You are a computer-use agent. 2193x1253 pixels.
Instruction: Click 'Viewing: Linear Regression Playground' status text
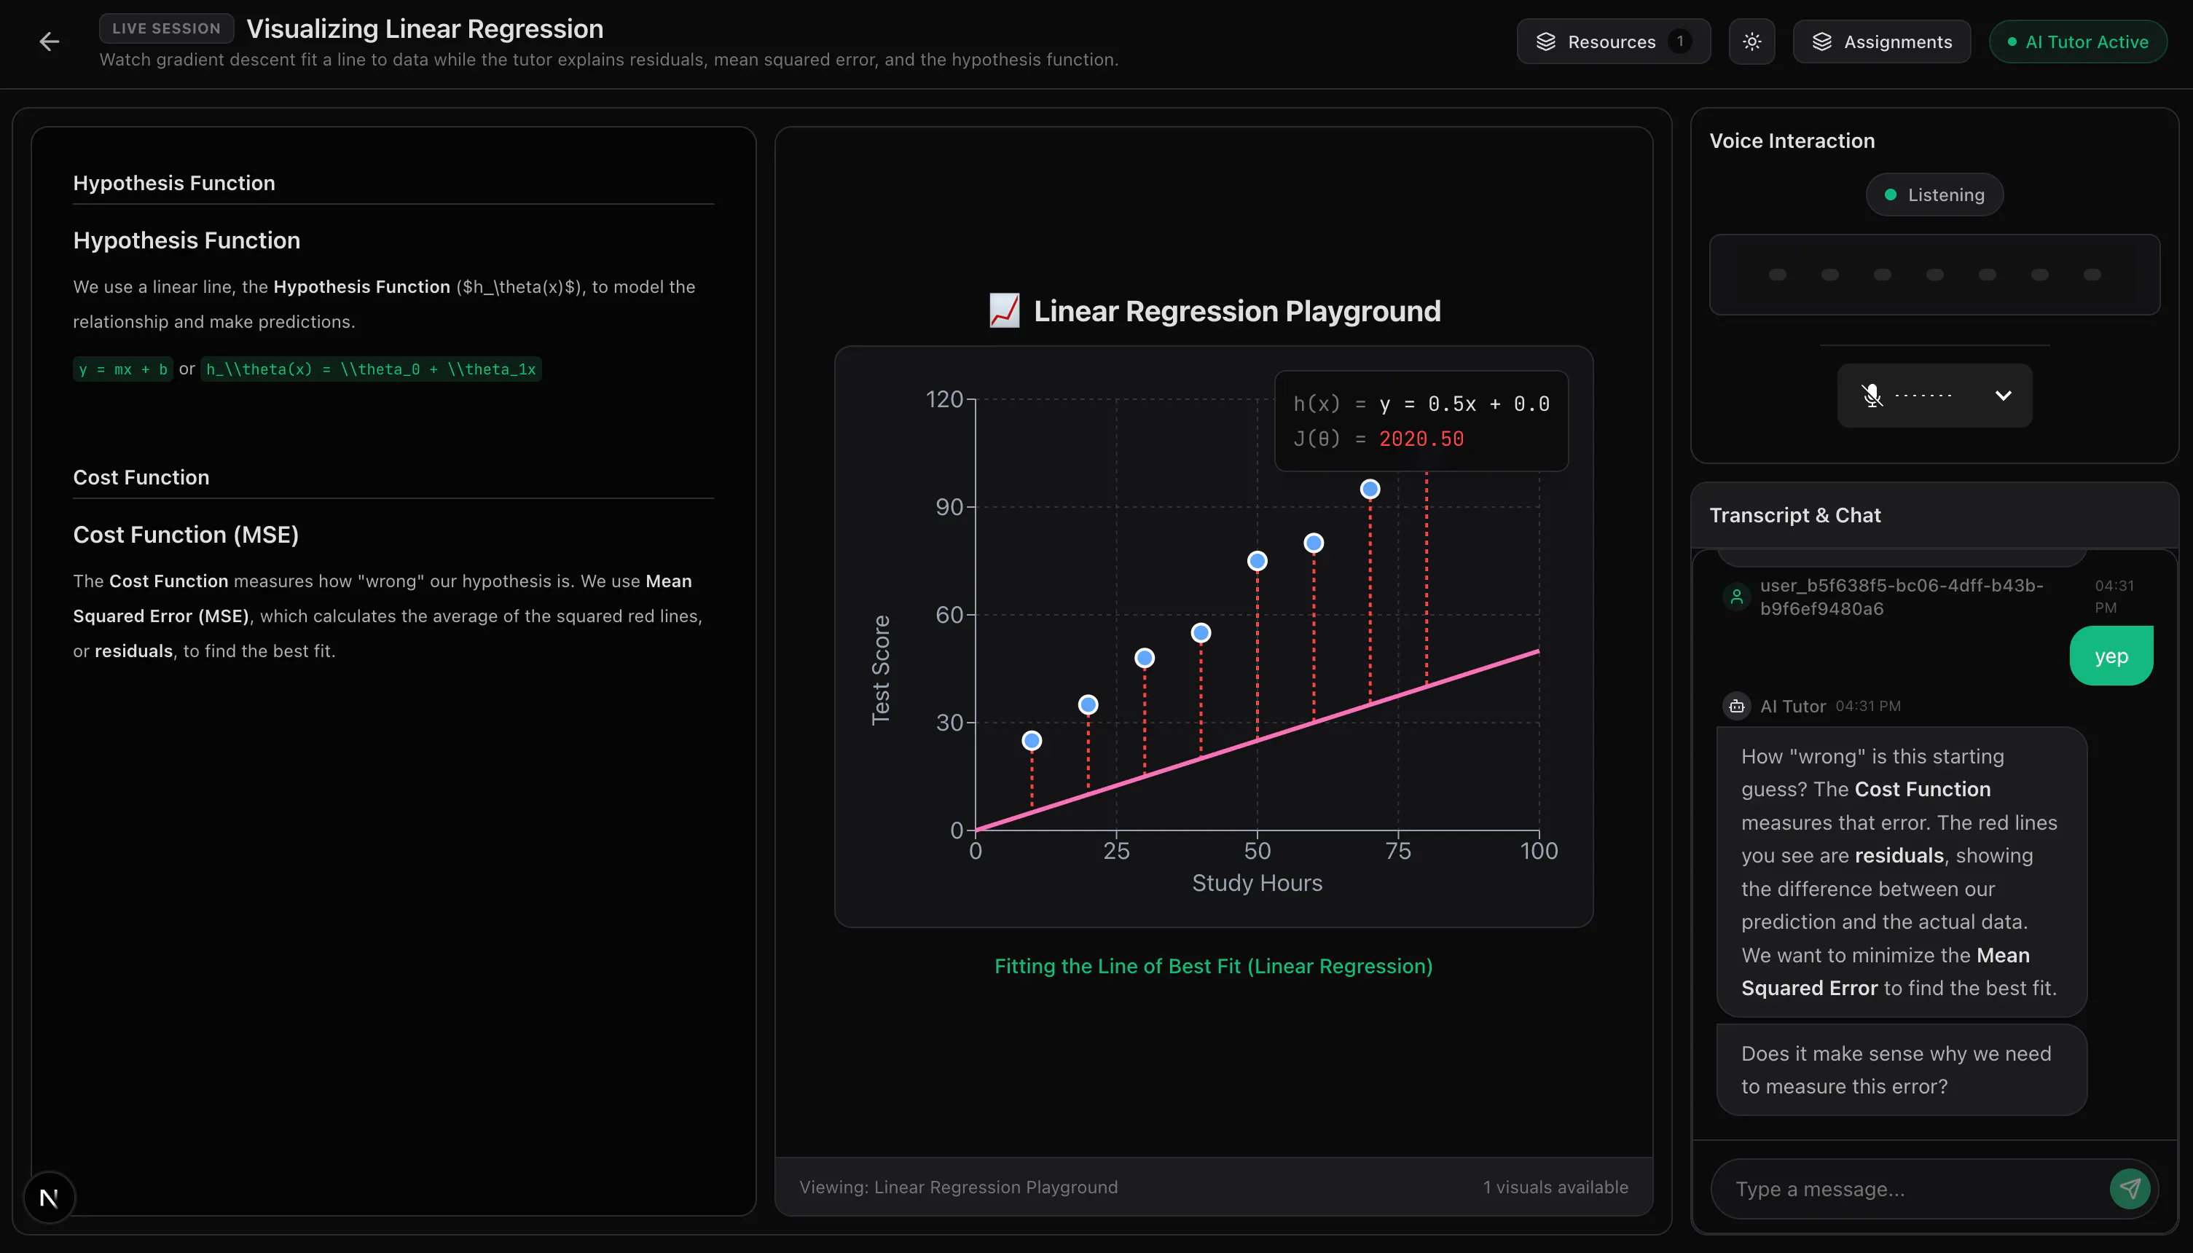[x=958, y=1187]
